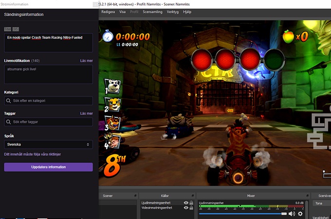Open the mixer gear settings for Ljudinmatningsenhet
Viewport: 331px width, 219px height.
pyautogui.click(x=300, y=214)
